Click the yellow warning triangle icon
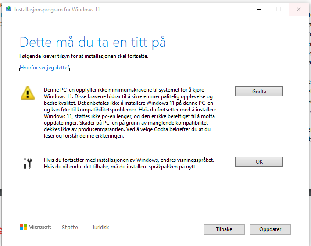This screenshot has width=311, height=246. pyautogui.click(x=28, y=93)
